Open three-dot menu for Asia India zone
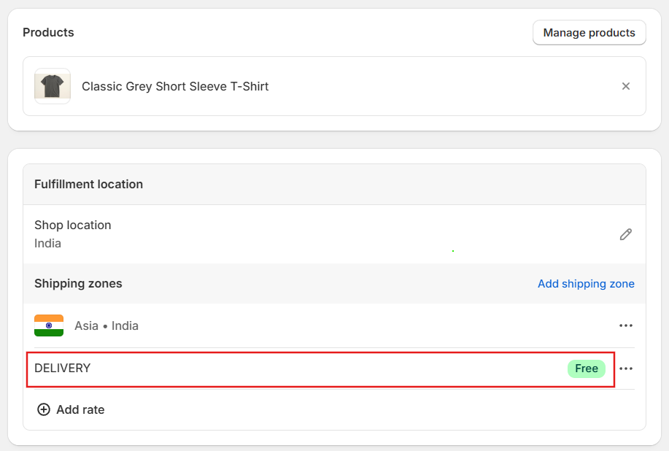Screen dimensions: 669x451 (x=625, y=325)
